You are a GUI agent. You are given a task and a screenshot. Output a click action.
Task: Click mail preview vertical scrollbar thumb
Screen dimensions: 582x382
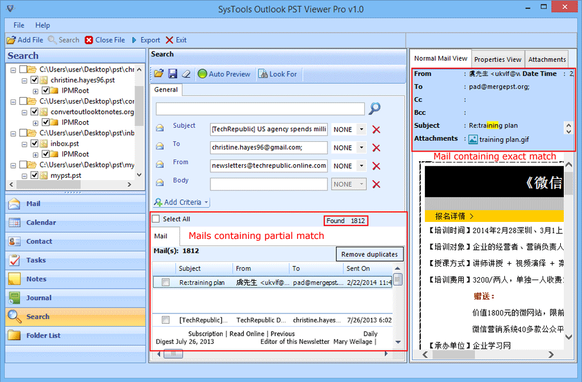tap(569, 183)
